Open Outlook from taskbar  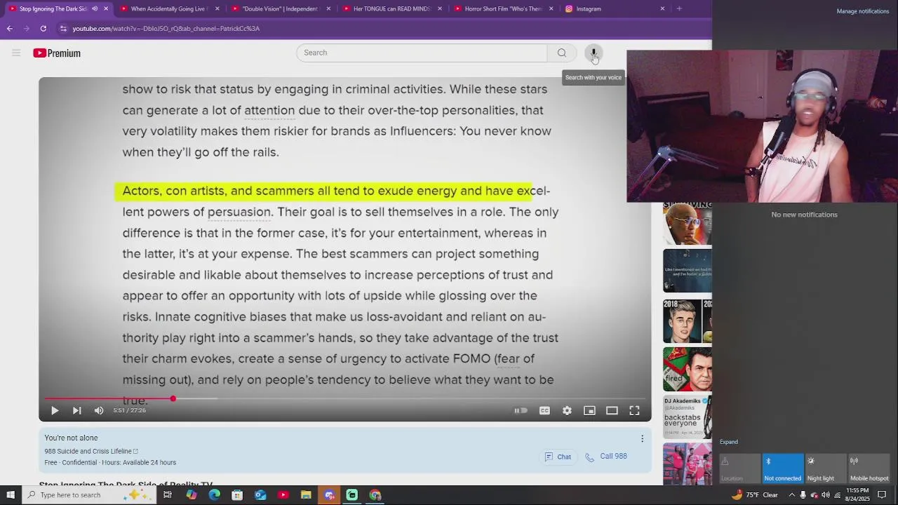260,495
